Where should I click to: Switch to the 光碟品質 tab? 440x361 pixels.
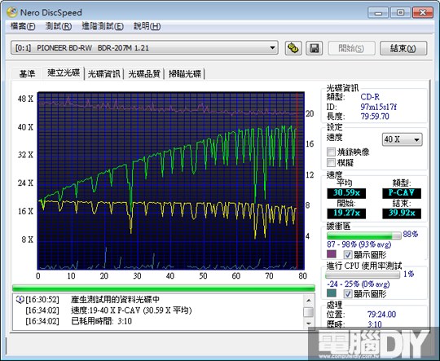click(x=144, y=74)
